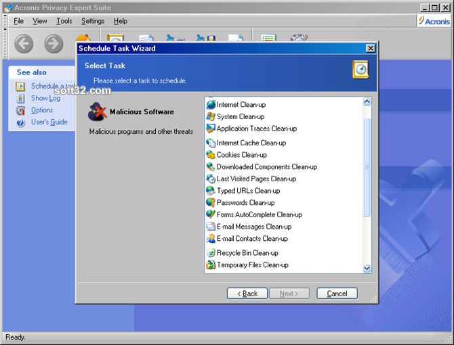
Task: Select E-mail Messages Clean-up task
Action: 254,226
